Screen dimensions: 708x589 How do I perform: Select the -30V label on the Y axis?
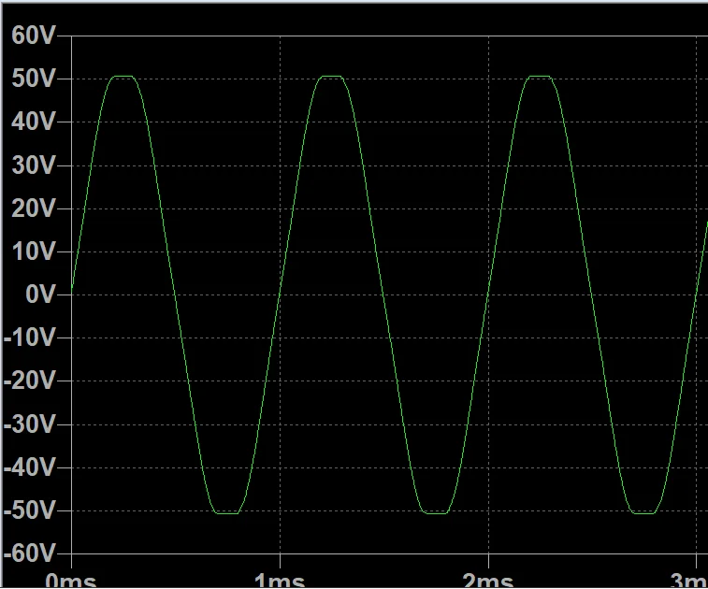(31, 424)
